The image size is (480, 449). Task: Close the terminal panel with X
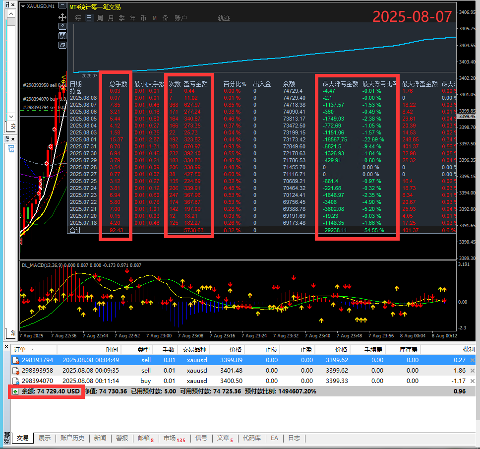click(x=6, y=347)
